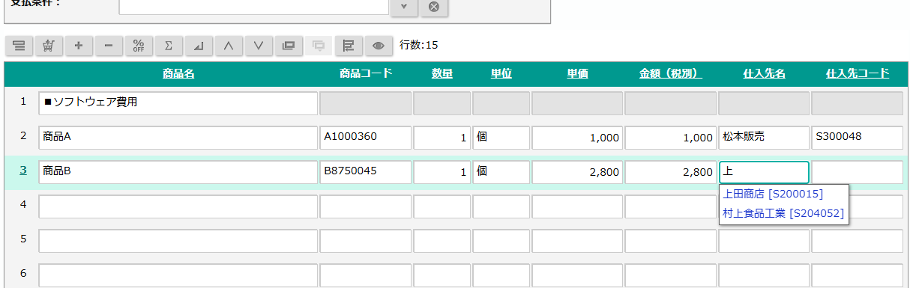910x288 pixels.
Task: Click the empty product name field in row 4
Action: click(x=178, y=206)
